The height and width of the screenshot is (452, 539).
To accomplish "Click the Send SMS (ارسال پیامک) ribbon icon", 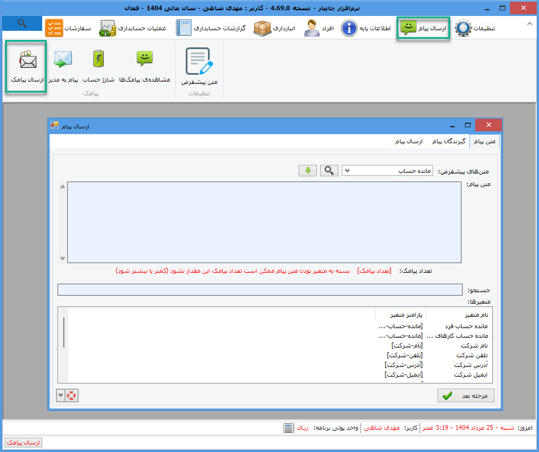I will pyautogui.click(x=26, y=66).
